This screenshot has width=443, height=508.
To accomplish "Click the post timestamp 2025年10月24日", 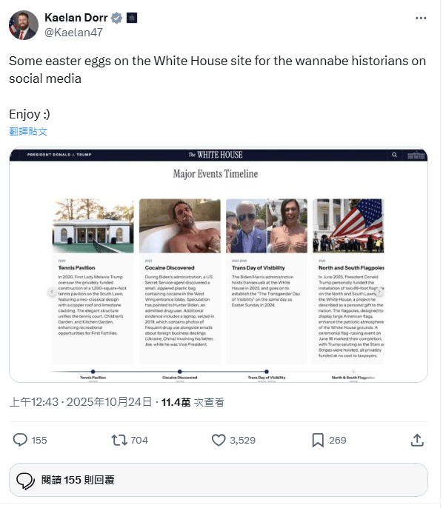I will pos(109,402).
